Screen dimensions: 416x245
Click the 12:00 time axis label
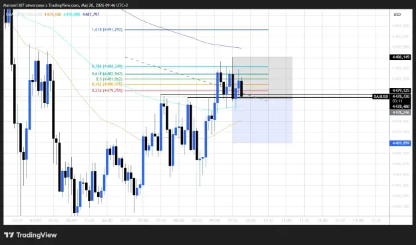[322, 220]
